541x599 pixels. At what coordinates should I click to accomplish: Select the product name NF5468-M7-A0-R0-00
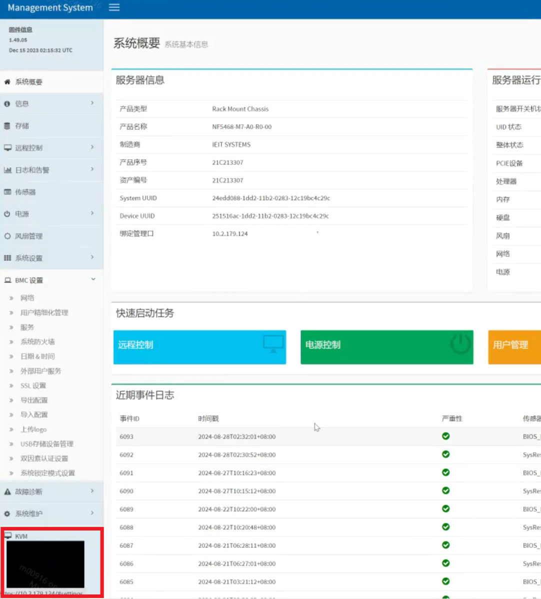242,127
